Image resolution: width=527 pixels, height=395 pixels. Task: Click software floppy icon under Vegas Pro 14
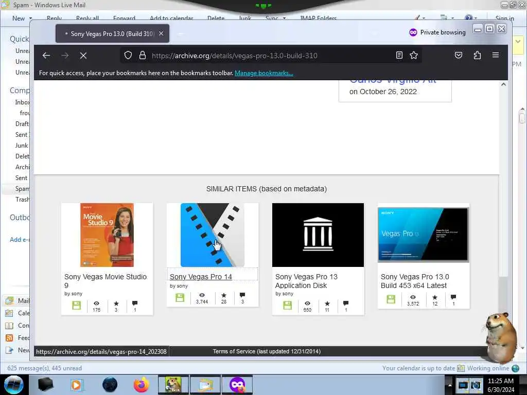[180, 298]
